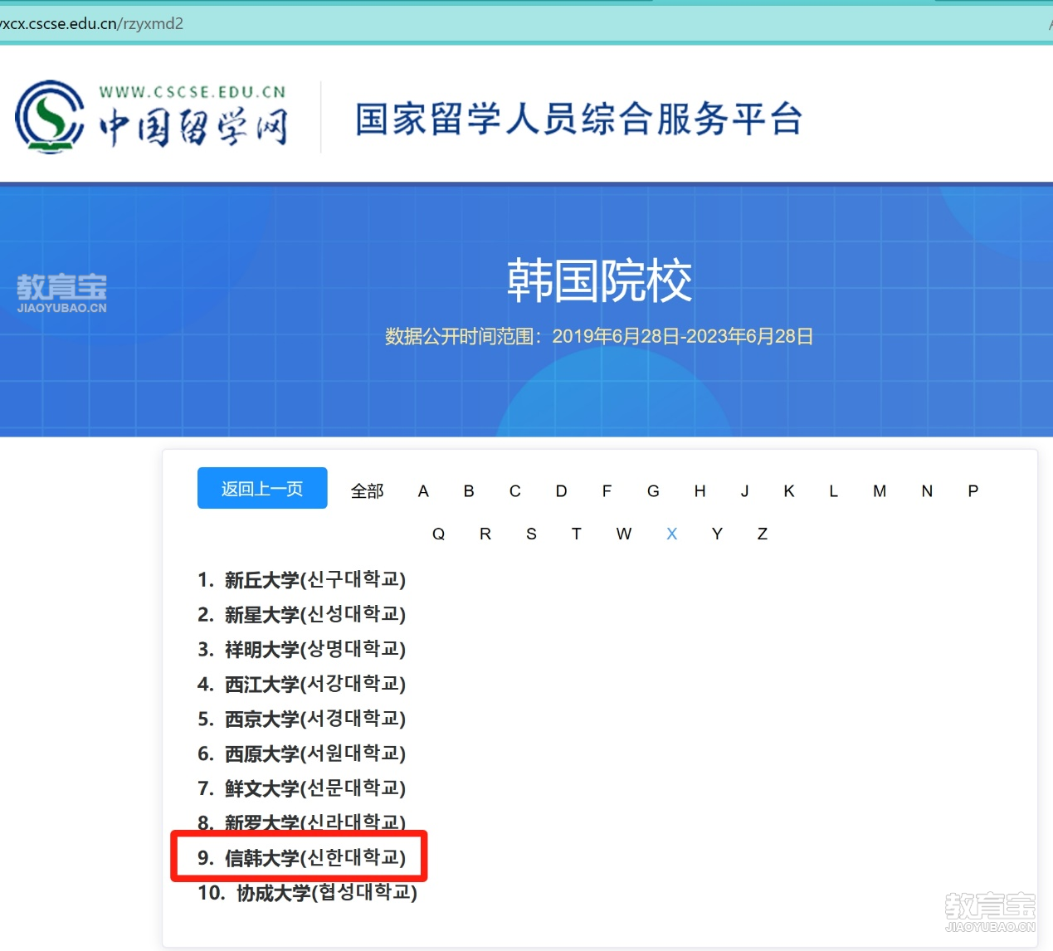Screen dimensions: 1053x951
Task: Select the 全部 filter tab
Action: 367,491
